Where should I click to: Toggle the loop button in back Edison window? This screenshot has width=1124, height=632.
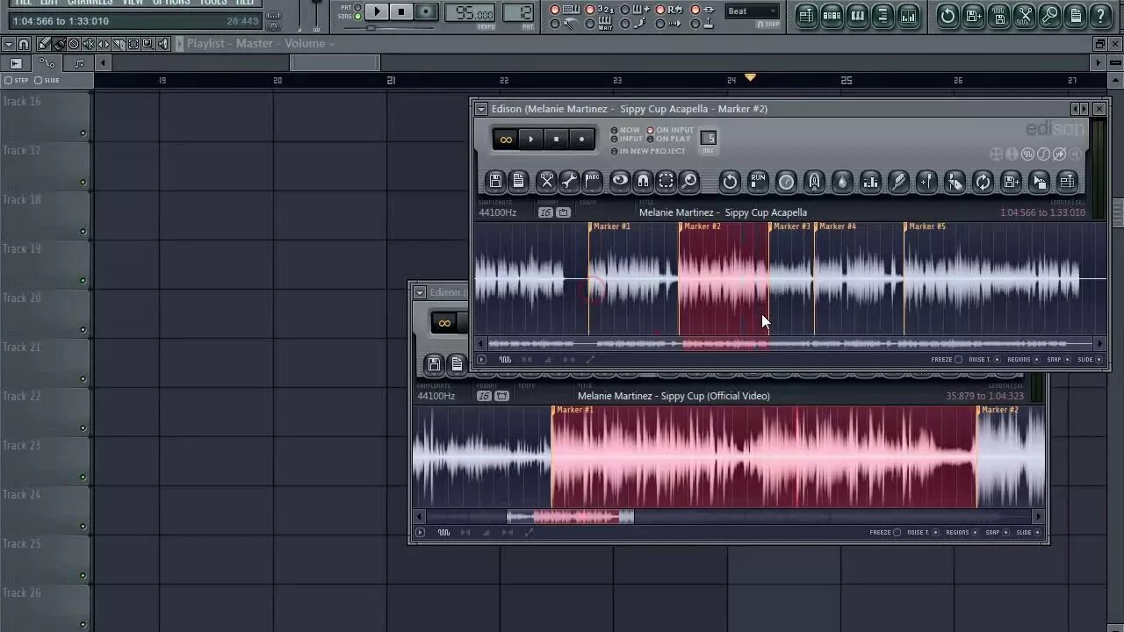click(x=444, y=323)
